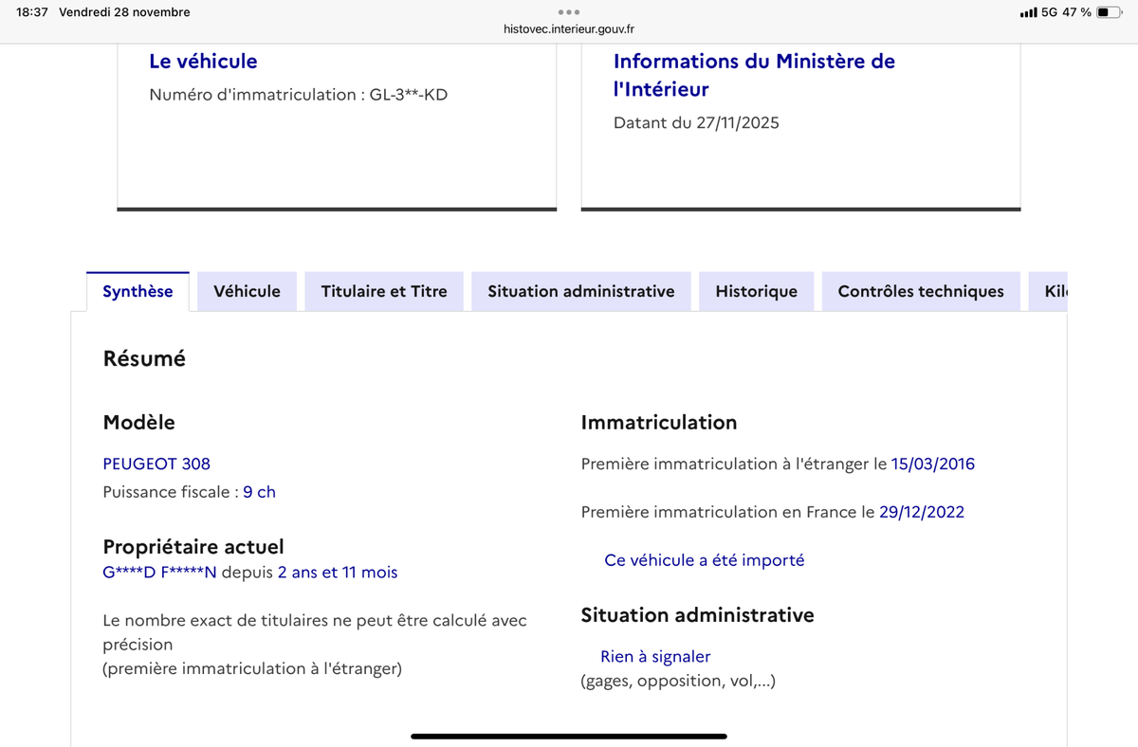The image size is (1138, 747).
Task: Tap 'Informations du Ministère de l'Intérieur' heading
Action: coord(754,75)
